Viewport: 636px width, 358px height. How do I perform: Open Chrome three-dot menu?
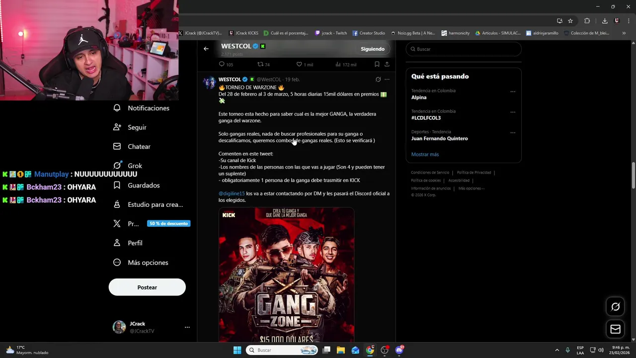click(x=629, y=21)
